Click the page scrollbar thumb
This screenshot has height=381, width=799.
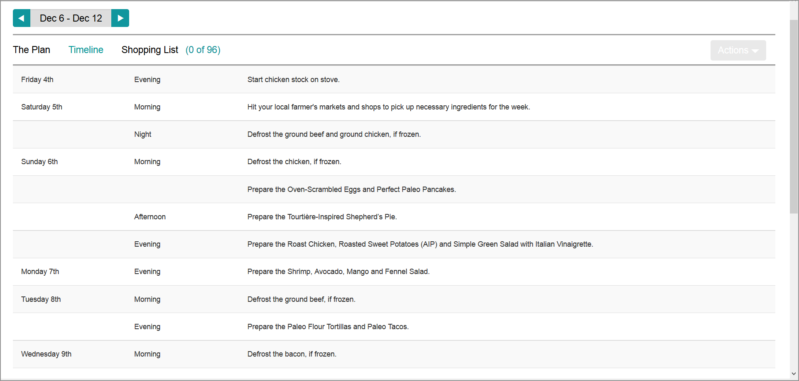click(x=794, y=116)
